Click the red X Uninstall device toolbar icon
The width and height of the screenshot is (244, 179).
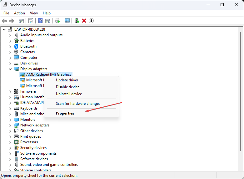pyautogui.click(x=84, y=21)
